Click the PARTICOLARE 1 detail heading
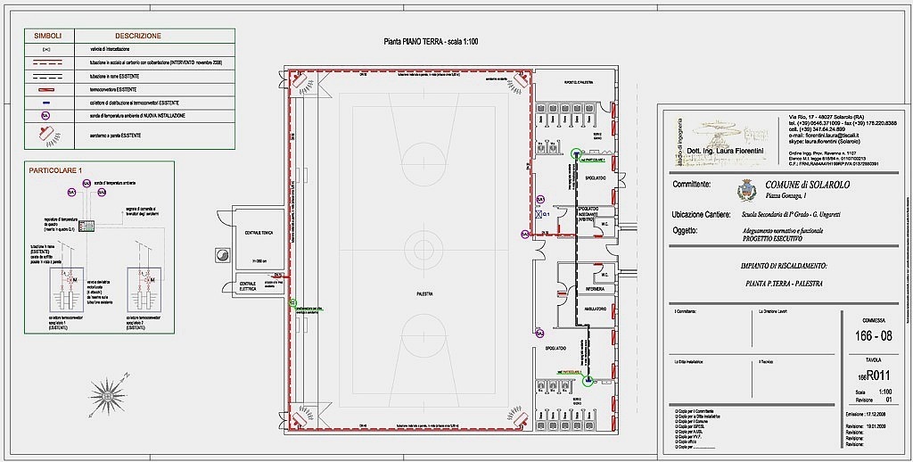This screenshot has width=913, height=462. coord(55,169)
